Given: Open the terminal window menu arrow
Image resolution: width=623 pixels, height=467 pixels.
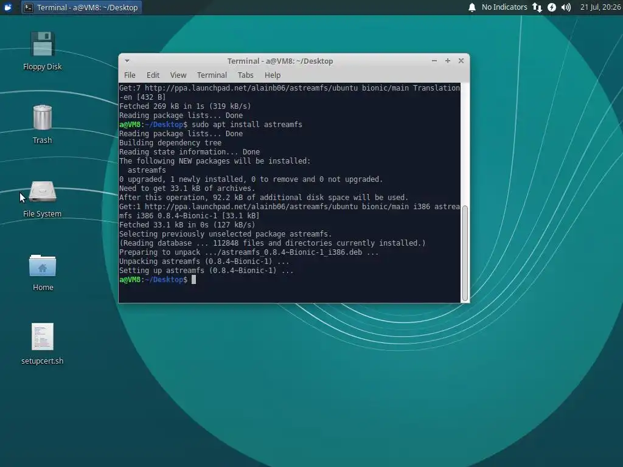Looking at the screenshot, I should [x=127, y=61].
